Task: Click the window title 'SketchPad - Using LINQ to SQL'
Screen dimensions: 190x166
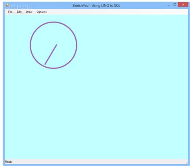Action: pyautogui.click(x=96, y=6)
